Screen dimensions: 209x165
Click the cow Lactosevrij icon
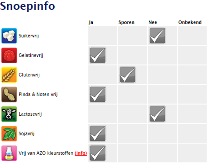[x=9, y=114]
